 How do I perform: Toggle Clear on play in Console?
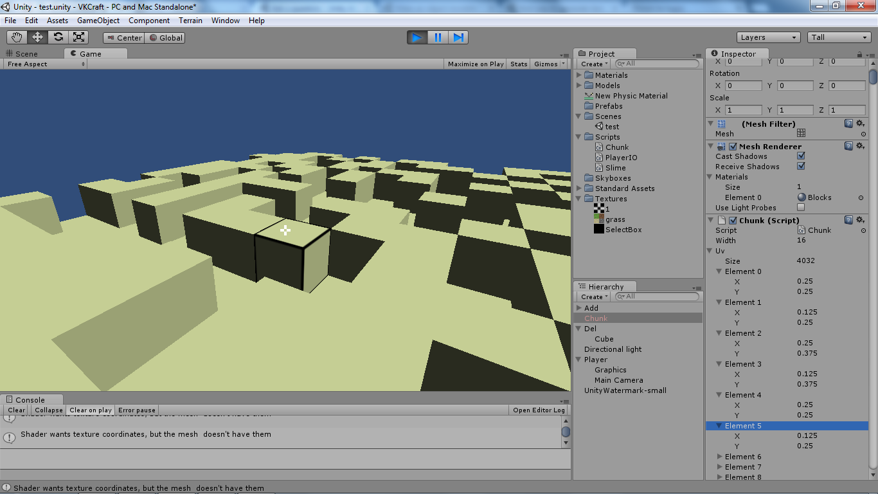[91, 410]
